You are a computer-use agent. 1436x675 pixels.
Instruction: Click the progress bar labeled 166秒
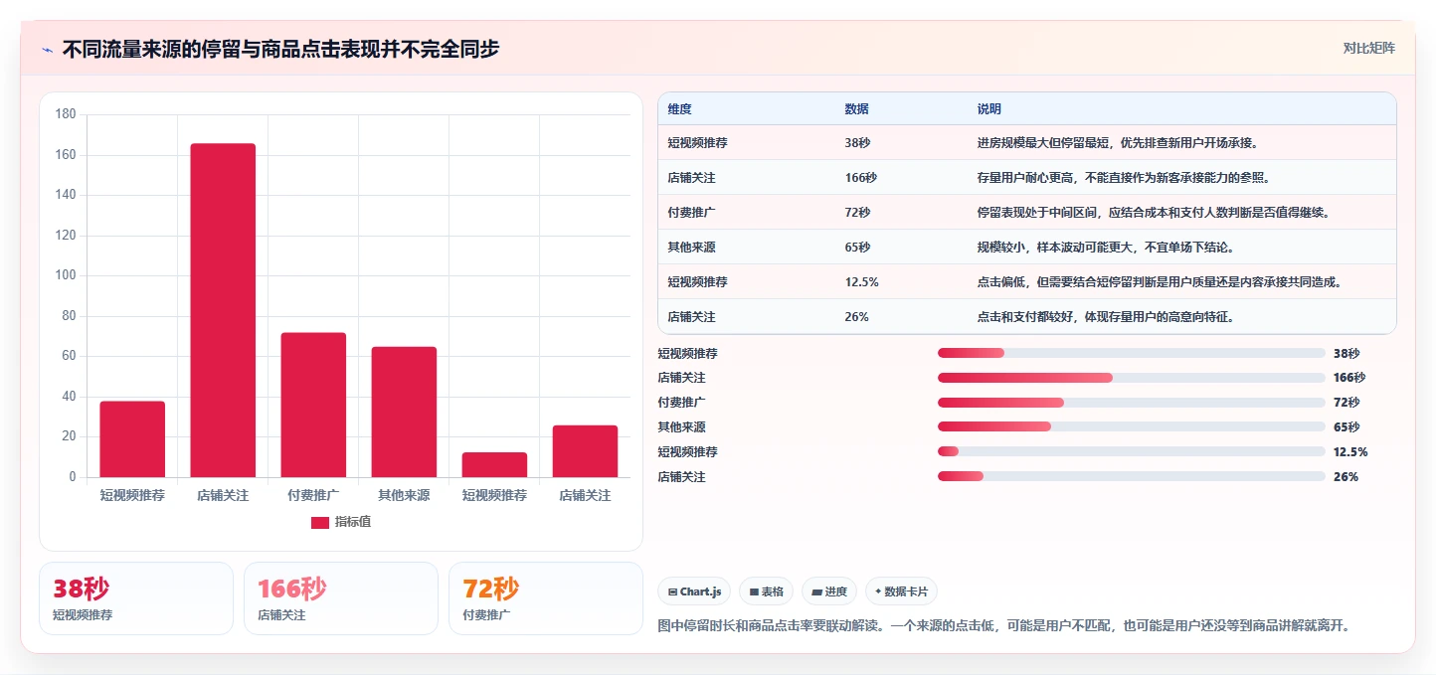pos(1132,378)
